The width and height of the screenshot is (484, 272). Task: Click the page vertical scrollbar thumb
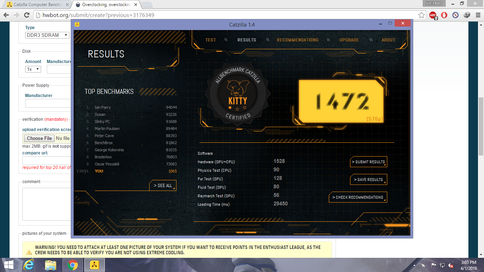[481, 126]
